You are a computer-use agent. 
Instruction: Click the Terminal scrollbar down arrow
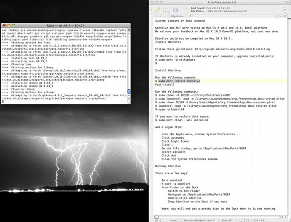pyautogui.click(x=129, y=99)
